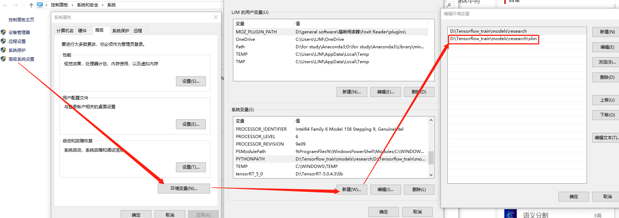619x218 pixels.
Task: Click the computer icon in address bar
Action: [x=40, y=5]
